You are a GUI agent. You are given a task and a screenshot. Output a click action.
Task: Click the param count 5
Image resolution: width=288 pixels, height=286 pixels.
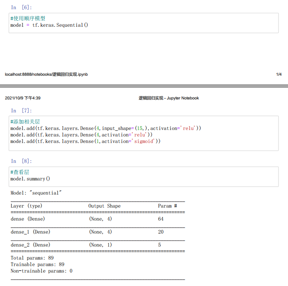[x=159, y=245]
